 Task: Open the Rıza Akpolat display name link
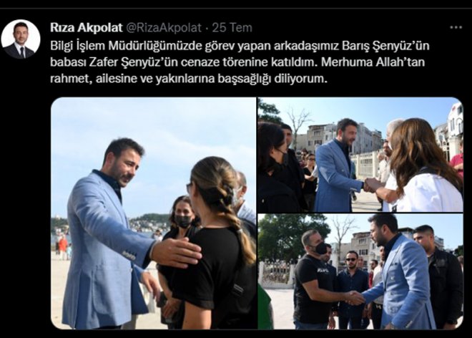(87, 28)
